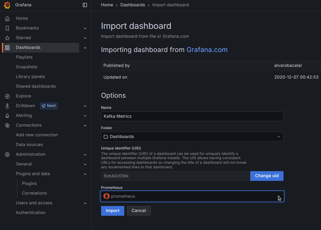321x230 pixels.
Task: Open Drilldown in the sidebar
Action: pyautogui.click(x=25, y=106)
